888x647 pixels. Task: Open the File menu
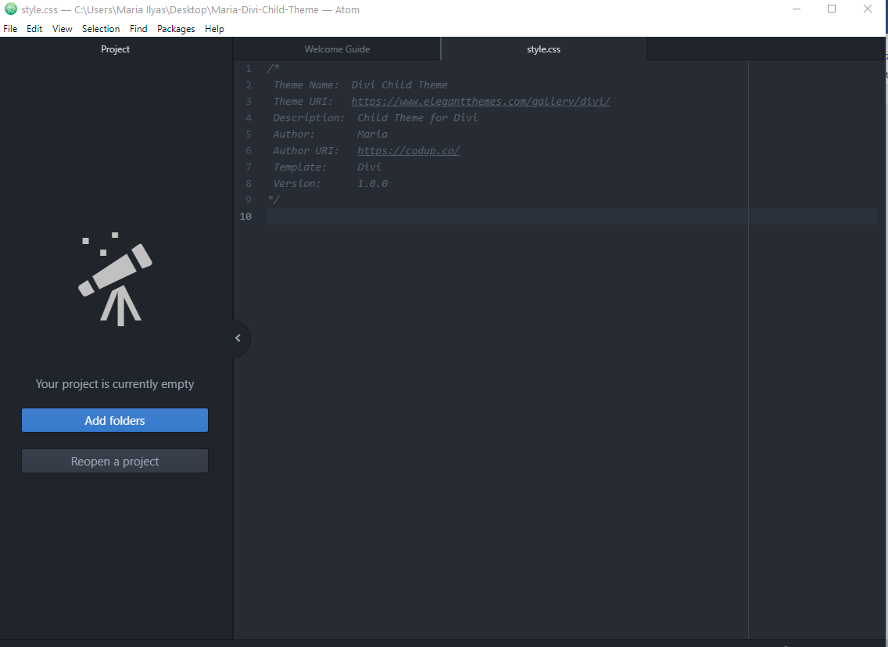click(10, 29)
